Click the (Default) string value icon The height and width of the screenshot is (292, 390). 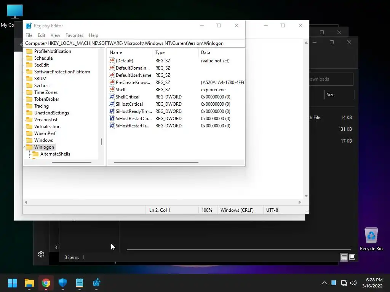(x=112, y=60)
